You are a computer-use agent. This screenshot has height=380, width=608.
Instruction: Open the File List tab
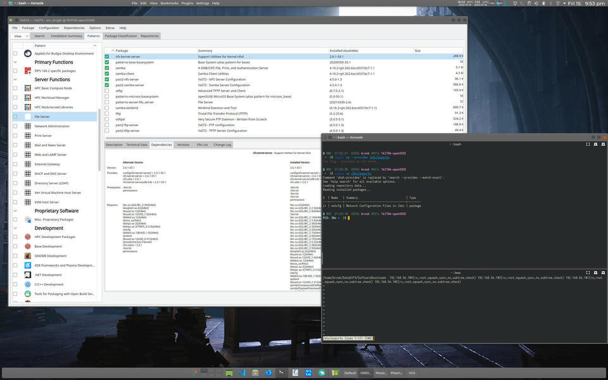(x=202, y=144)
